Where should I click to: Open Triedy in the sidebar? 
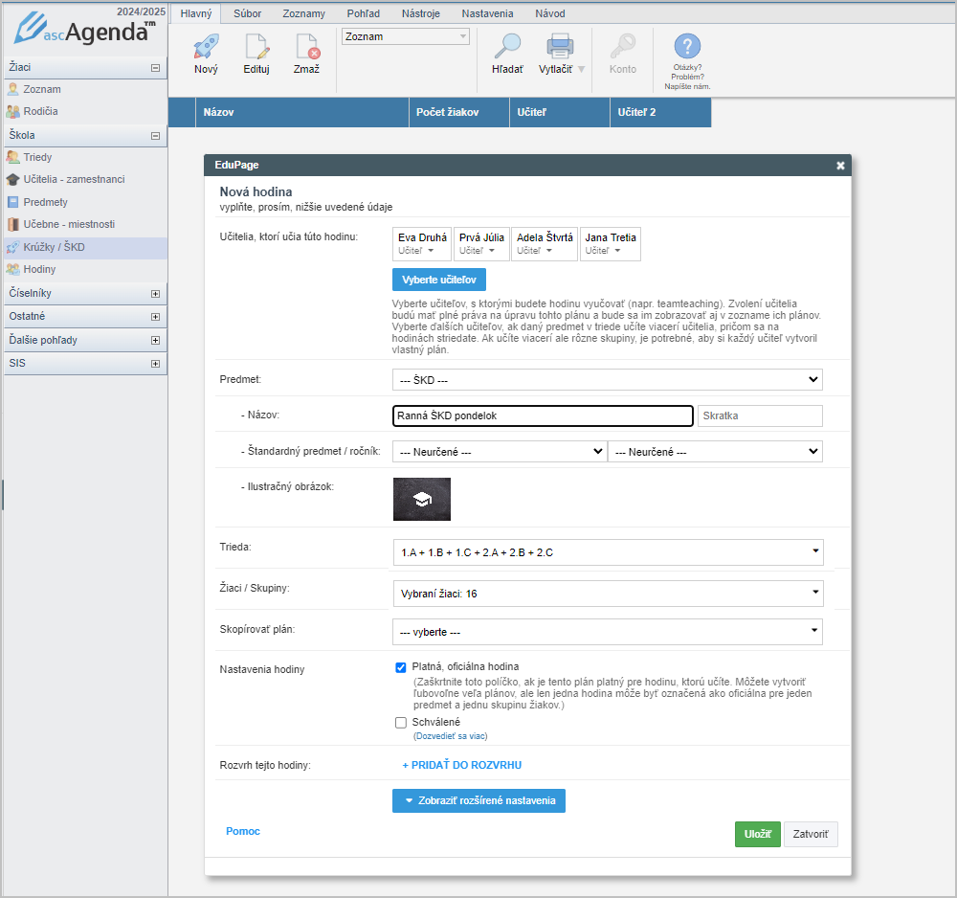(37, 157)
